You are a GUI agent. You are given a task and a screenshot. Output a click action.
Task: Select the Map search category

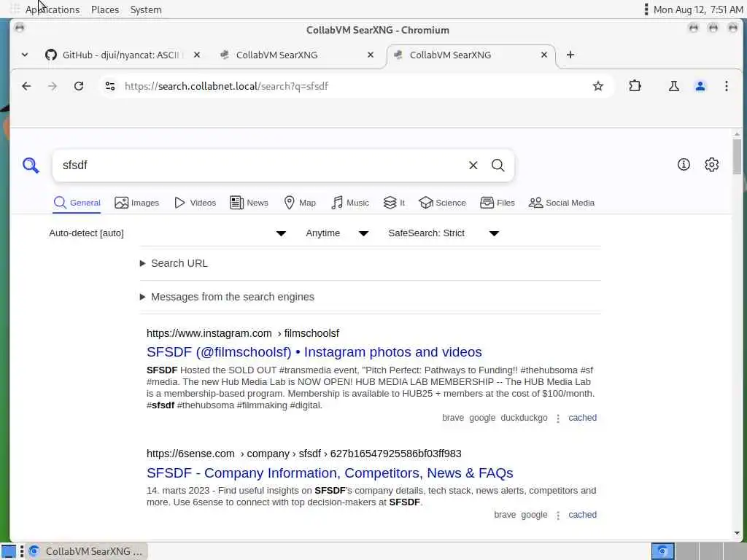(x=300, y=203)
